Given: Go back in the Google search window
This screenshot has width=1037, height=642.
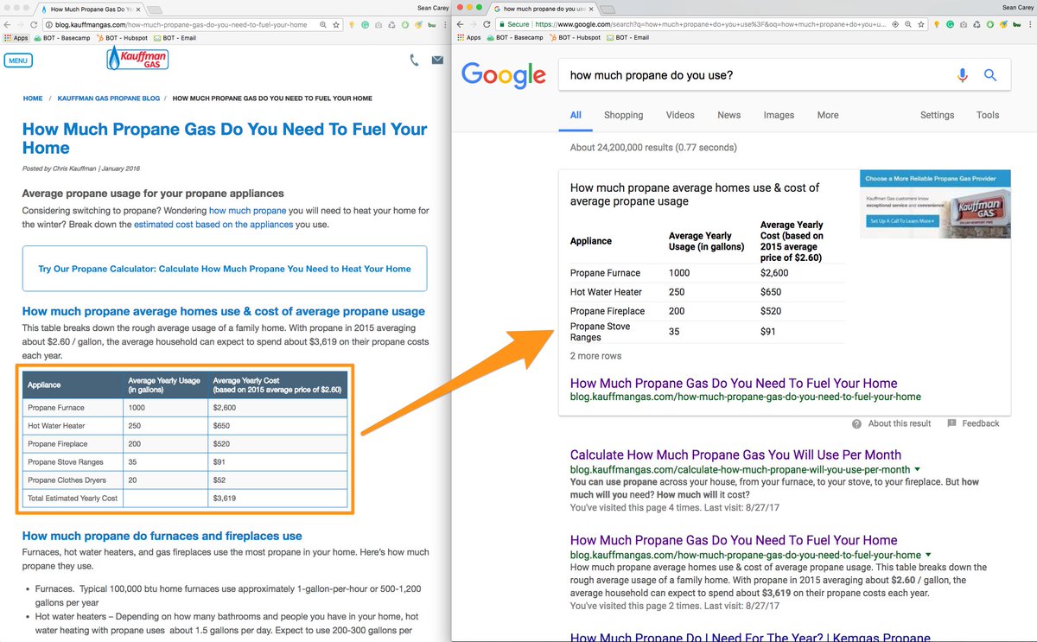Looking at the screenshot, I should [460, 25].
